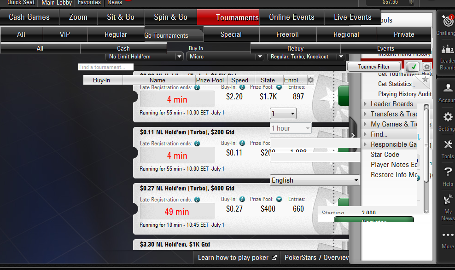Screen dimensions: 455x270
Task: Open Leader Boards podium icon in sidebar
Action: coord(447,49)
